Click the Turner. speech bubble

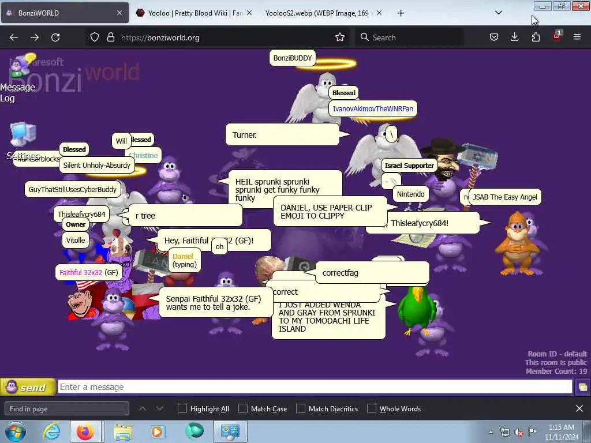coord(283,135)
